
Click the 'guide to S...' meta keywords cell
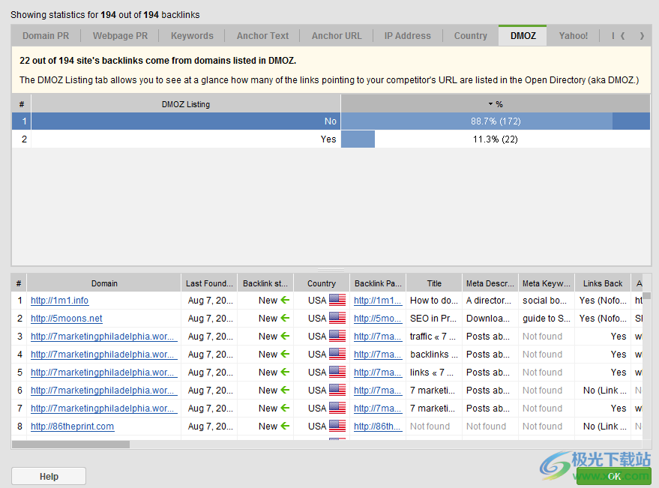coord(547,319)
